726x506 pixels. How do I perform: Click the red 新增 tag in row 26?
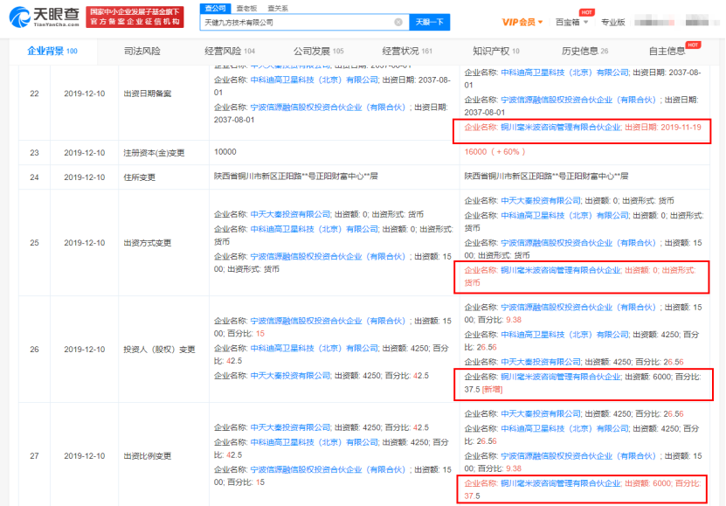point(492,390)
